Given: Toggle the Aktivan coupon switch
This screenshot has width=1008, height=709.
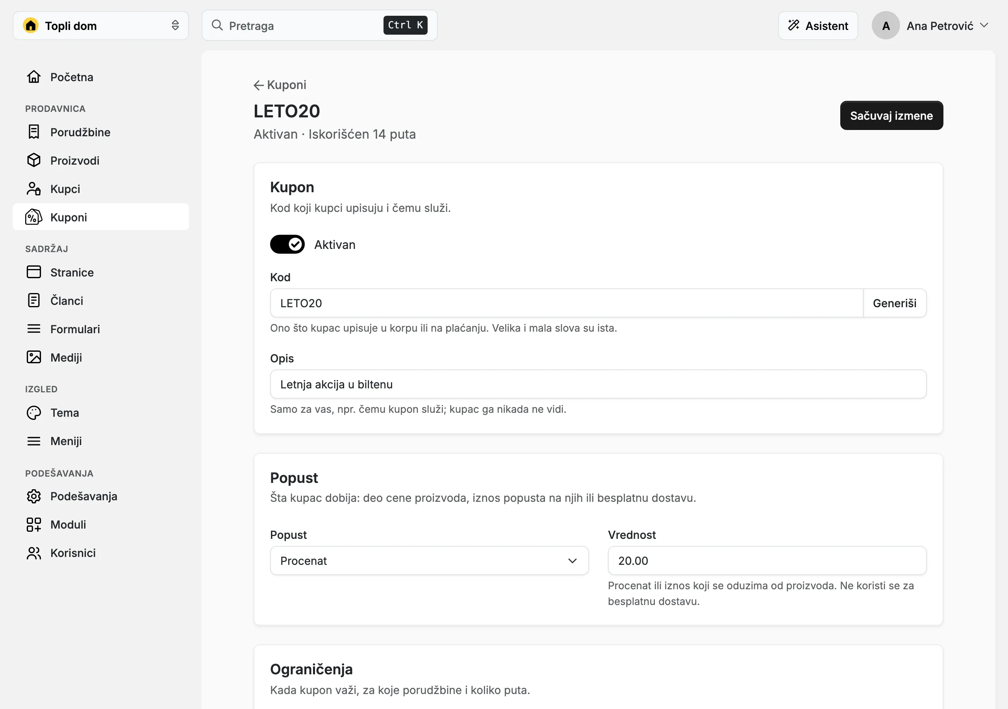Looking at the screenshot, I should pyautogui.click(x=287, y=244).
